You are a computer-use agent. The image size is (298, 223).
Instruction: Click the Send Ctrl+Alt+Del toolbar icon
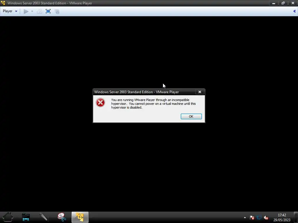tap(40, 11)
